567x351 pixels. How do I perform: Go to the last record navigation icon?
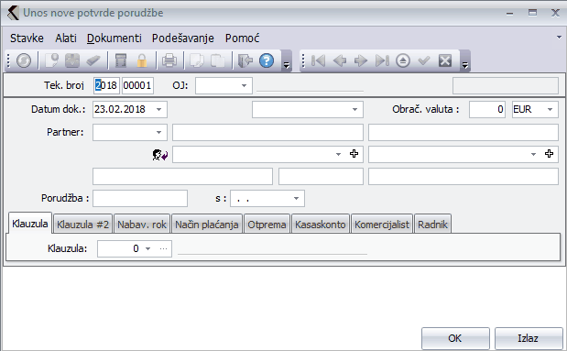pos(382,60)
